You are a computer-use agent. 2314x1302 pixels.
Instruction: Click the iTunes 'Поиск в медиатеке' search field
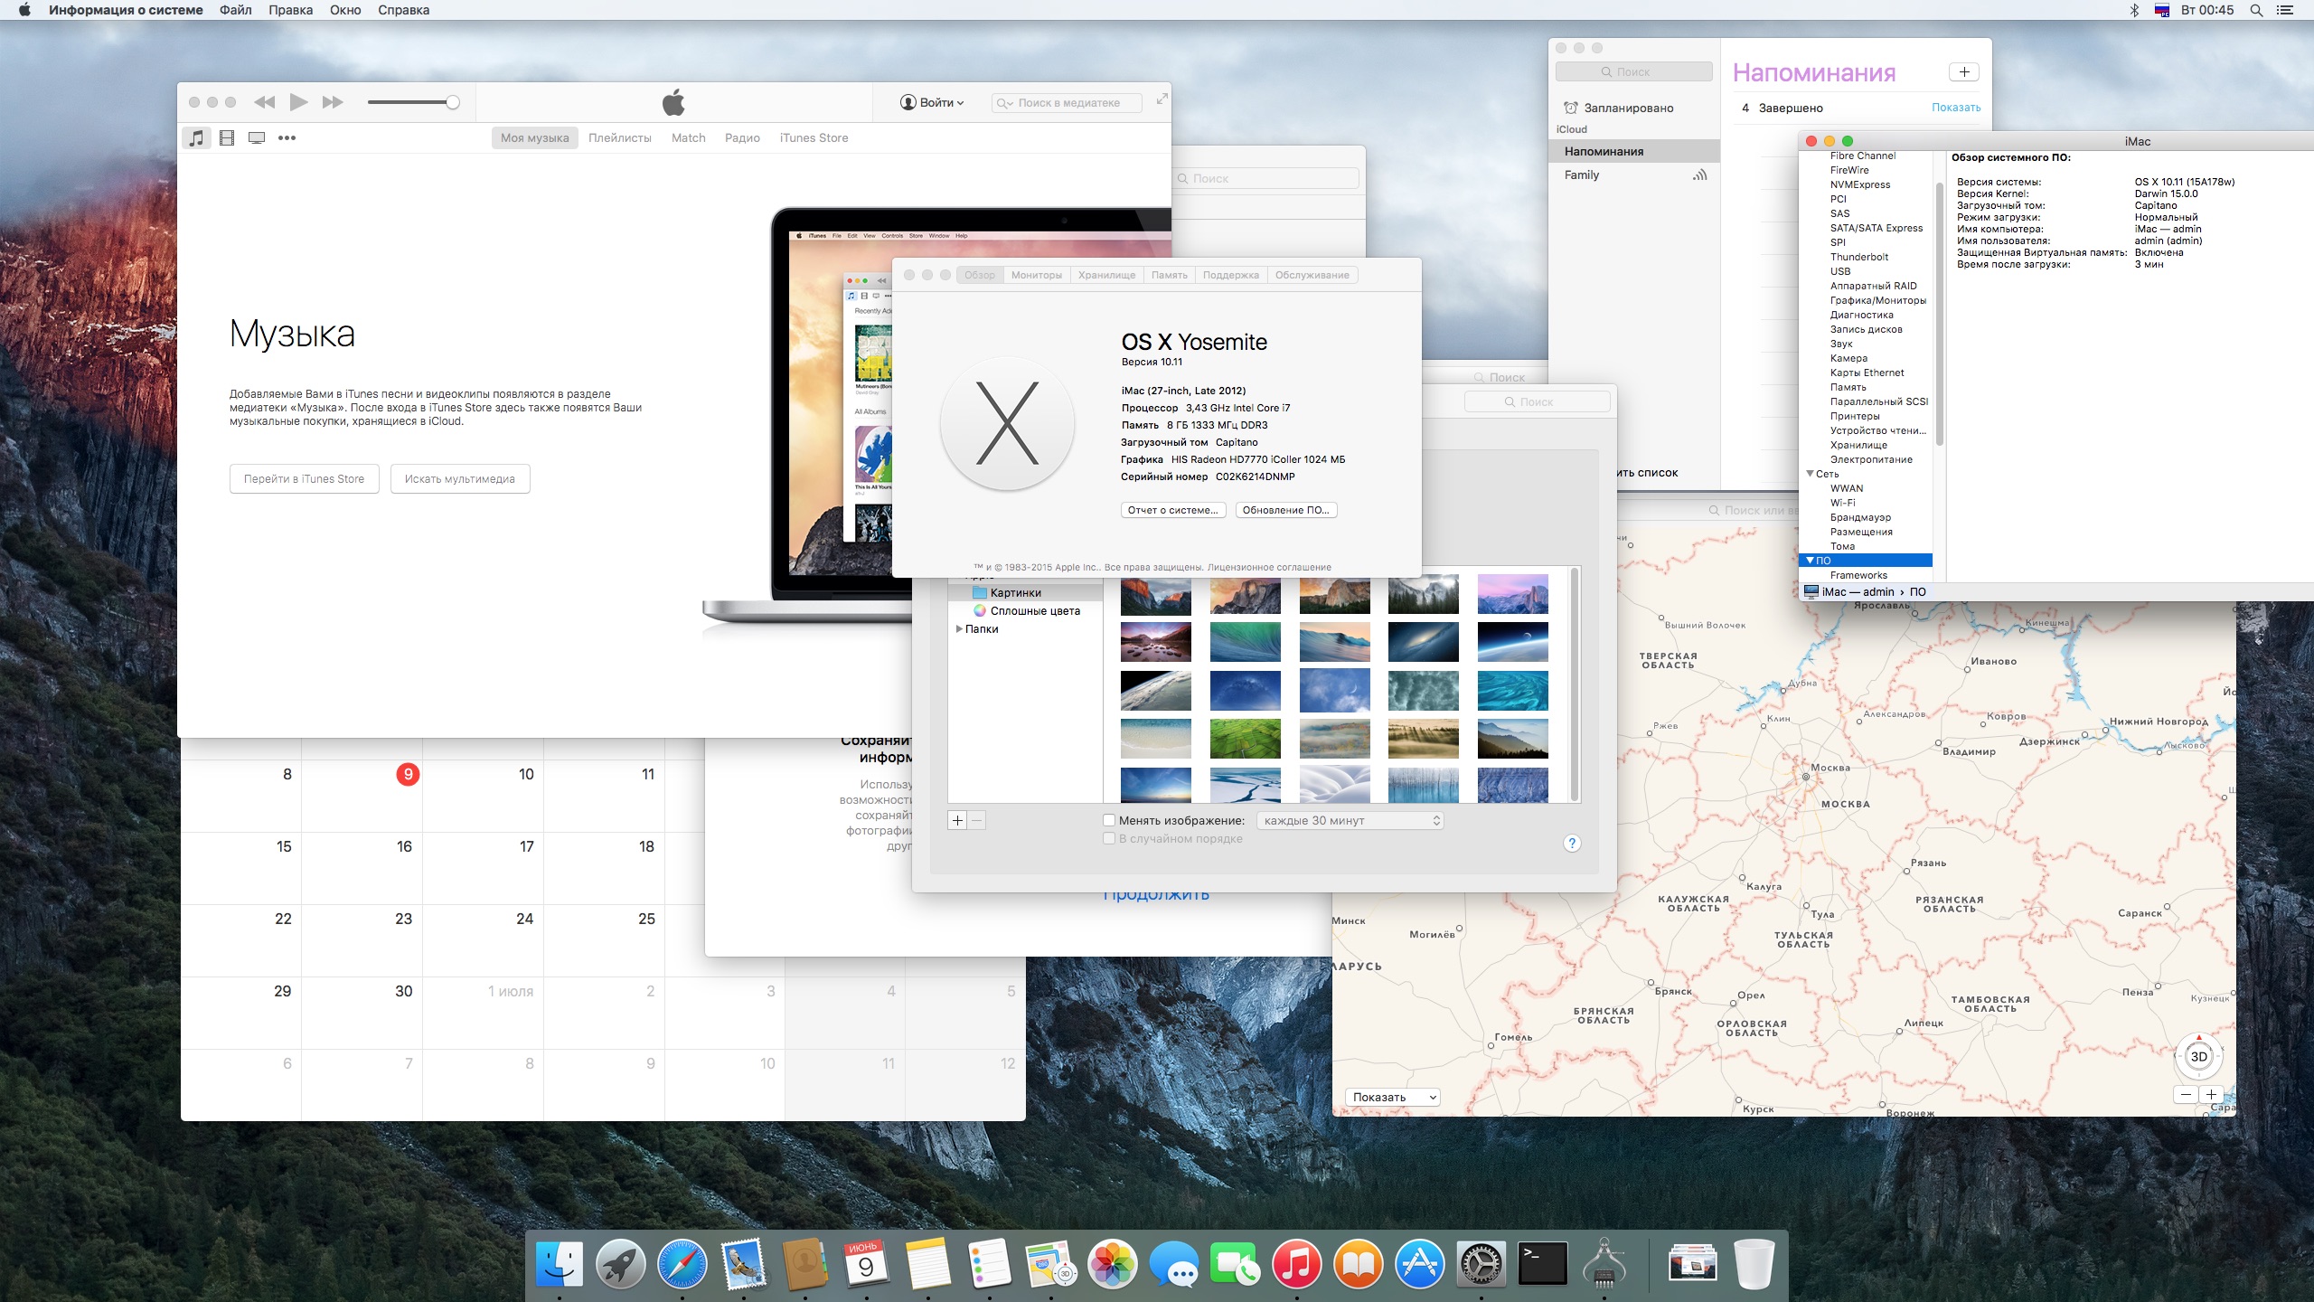(x=1067, y=102)
